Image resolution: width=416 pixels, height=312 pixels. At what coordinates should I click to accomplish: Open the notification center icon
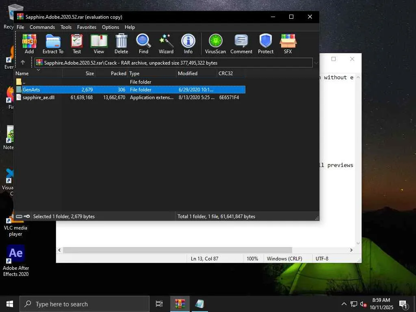point(403,304)
